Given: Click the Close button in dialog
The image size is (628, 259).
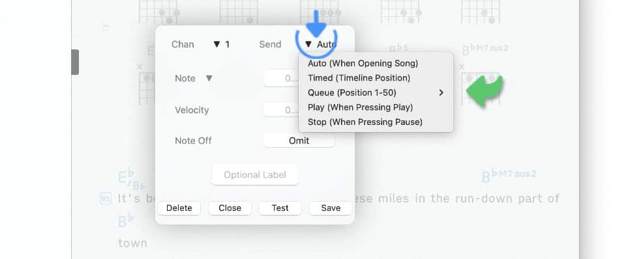Looking at the screenshot, I should click(x=230, y=208).
